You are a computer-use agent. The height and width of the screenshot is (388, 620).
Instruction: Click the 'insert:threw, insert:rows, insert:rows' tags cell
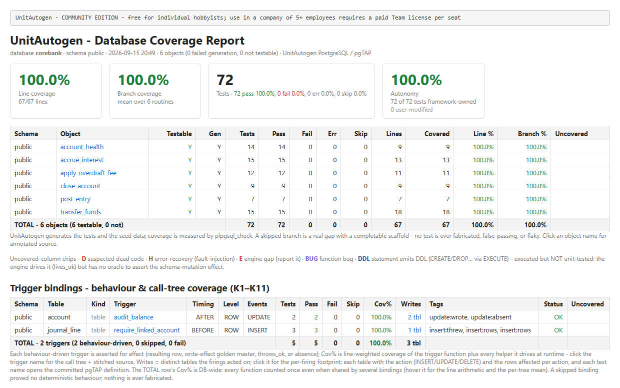click(480, 330)
